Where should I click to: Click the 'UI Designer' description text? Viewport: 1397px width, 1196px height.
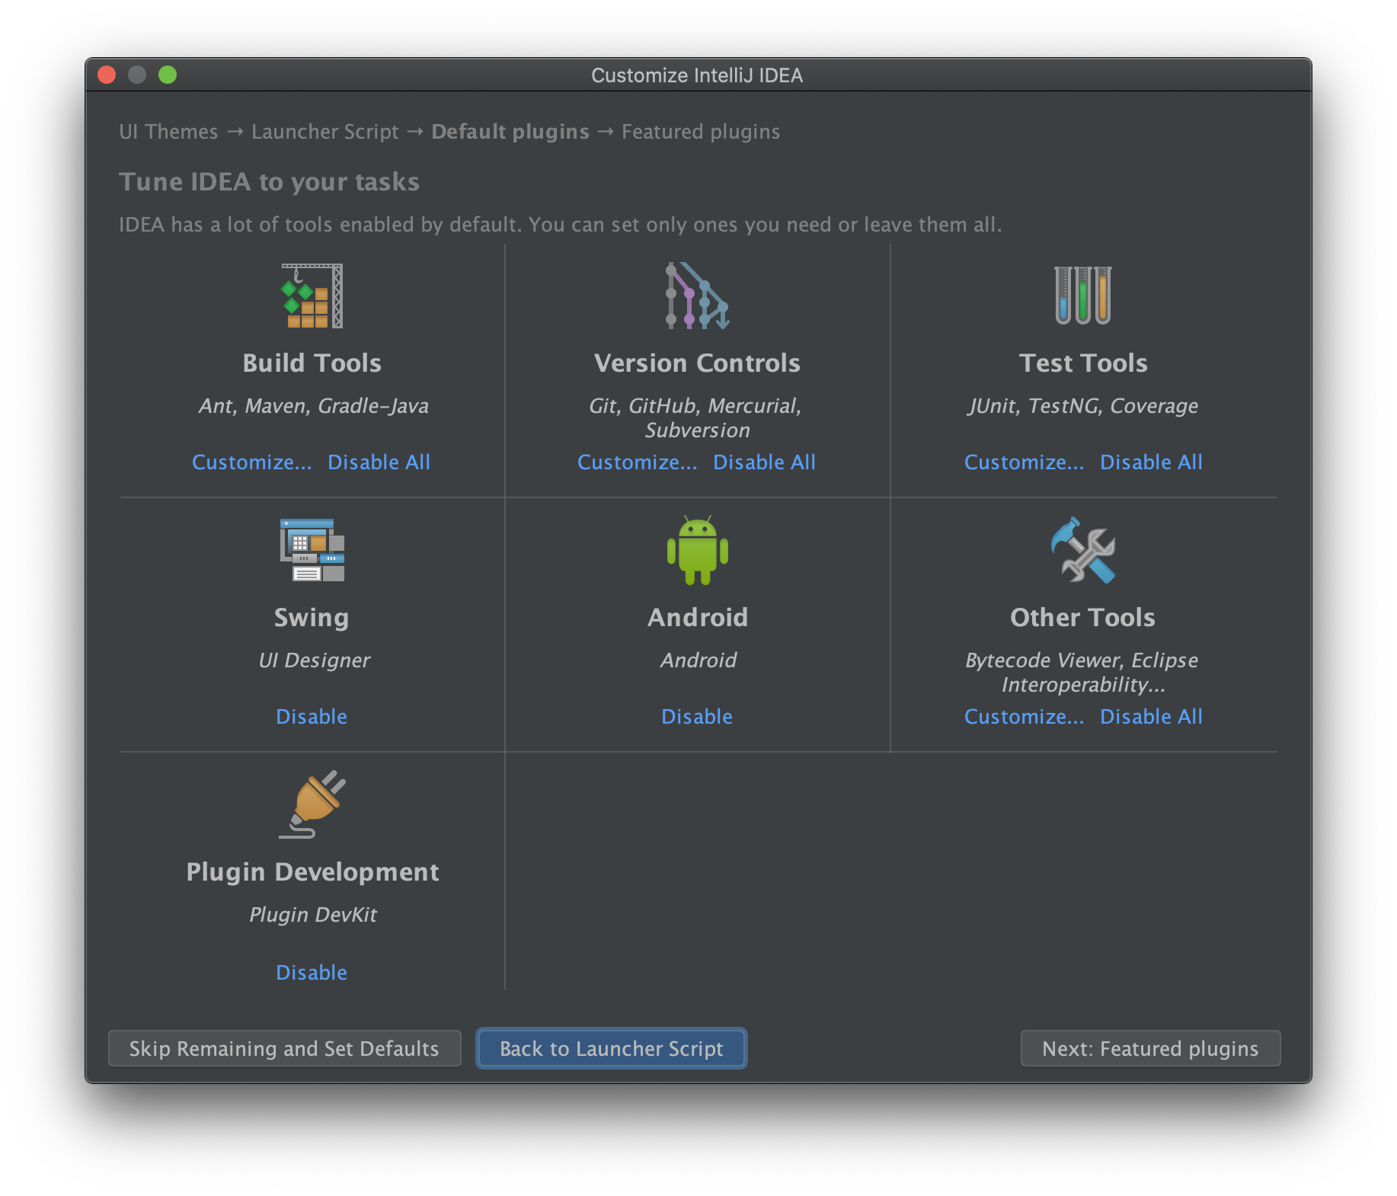coord(314,660)
